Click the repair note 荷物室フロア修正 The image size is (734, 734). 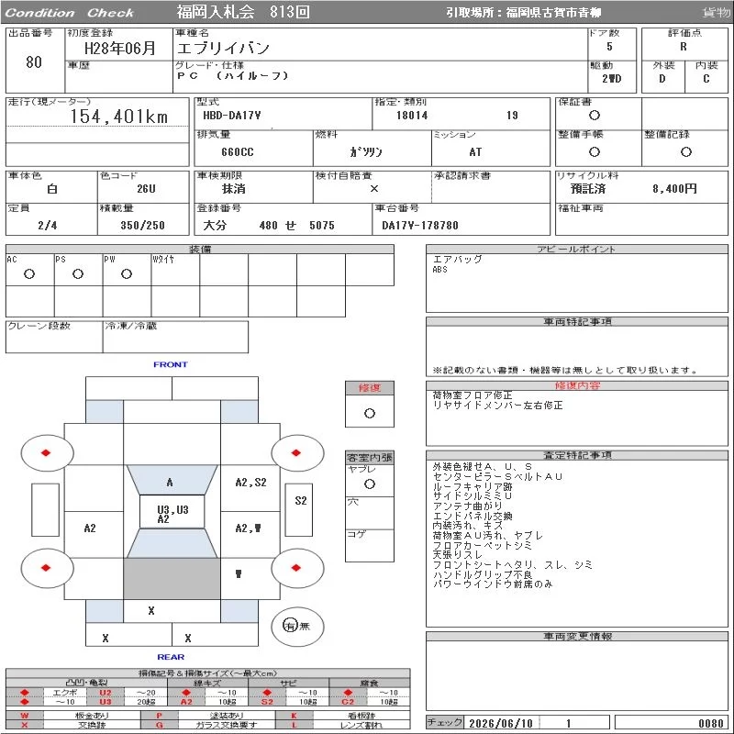click(x=473, y=395)
